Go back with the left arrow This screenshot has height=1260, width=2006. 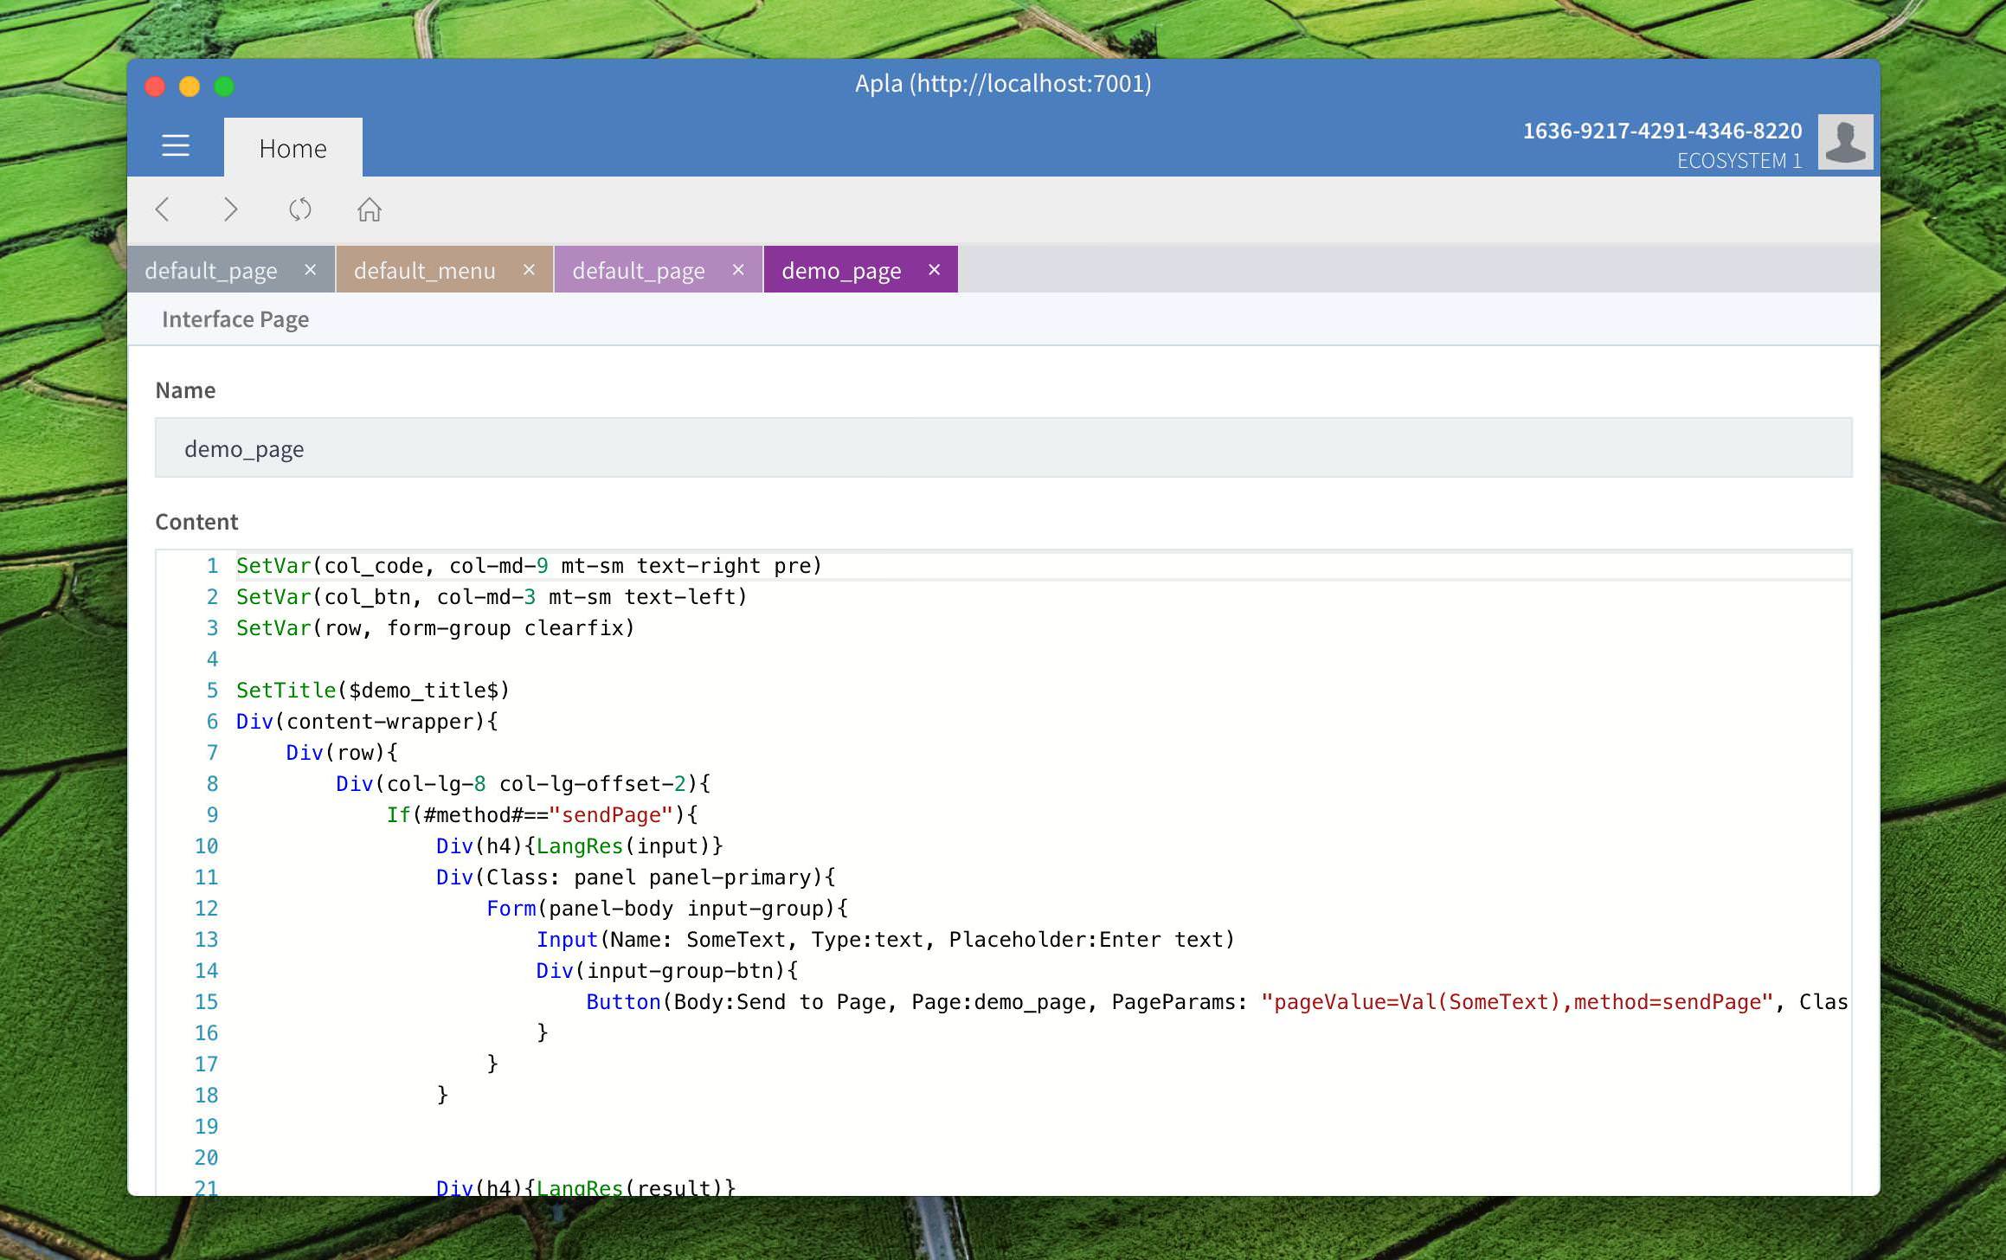(x=163, y=209)
